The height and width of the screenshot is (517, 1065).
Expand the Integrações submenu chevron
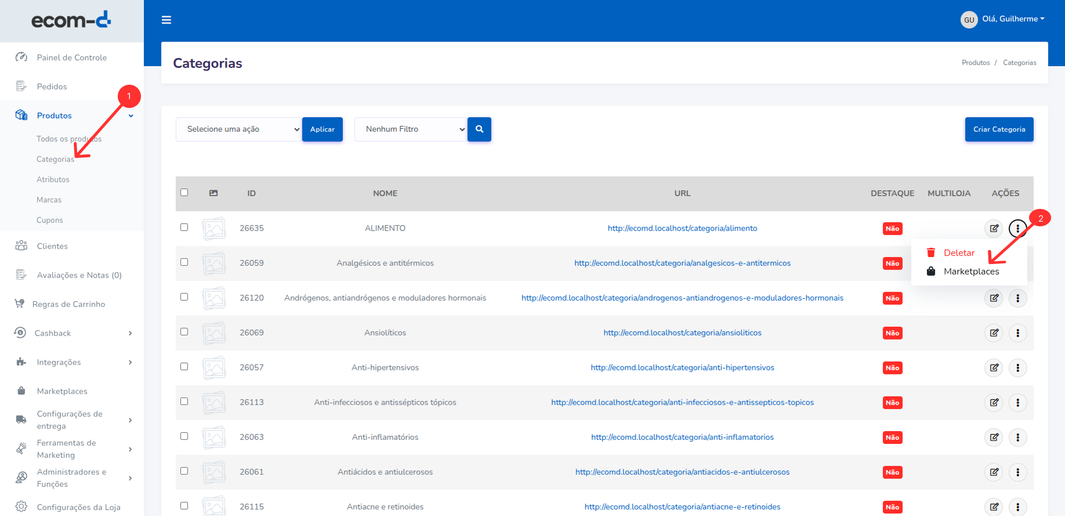[131, 362]
